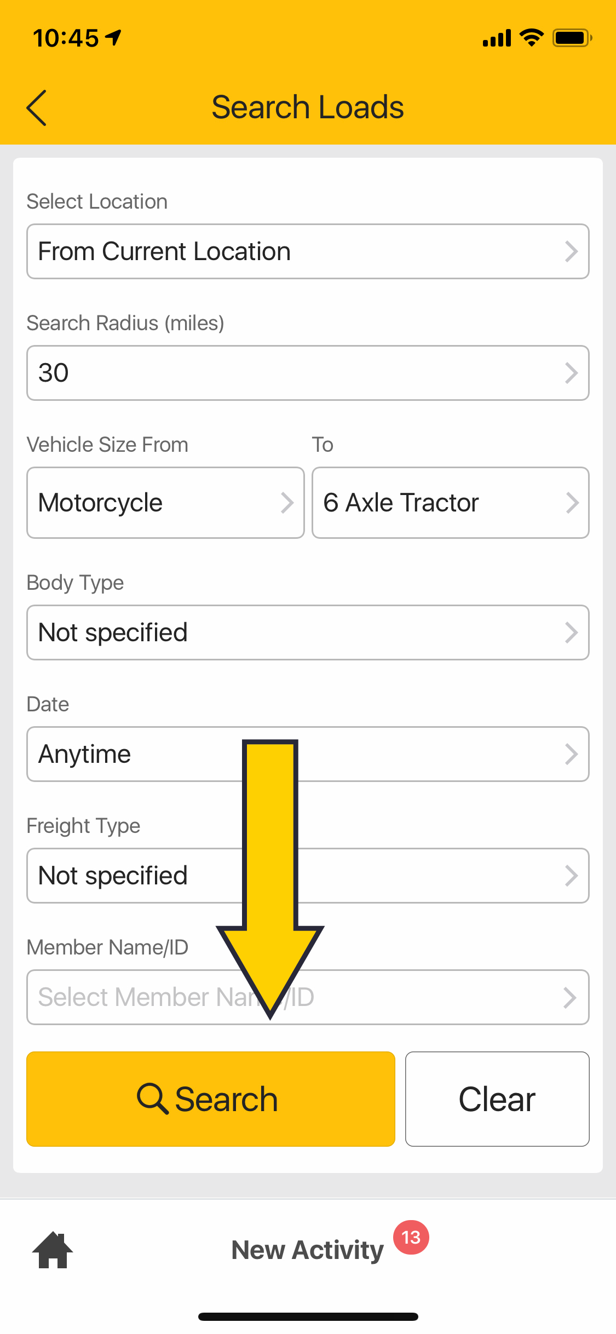Open the New Activity tab

pyautogui.click(x=308, y=1250)
